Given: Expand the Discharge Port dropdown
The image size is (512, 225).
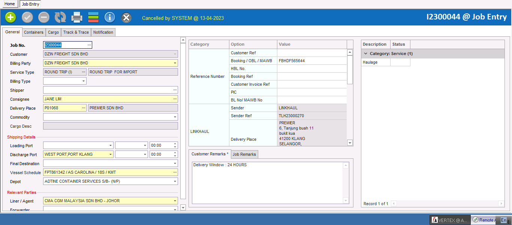Looking at the screenshot, I should (110, 154).
